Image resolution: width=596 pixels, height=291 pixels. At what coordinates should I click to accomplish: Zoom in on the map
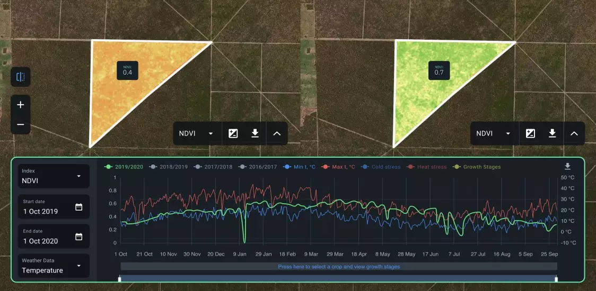pos(21,105)
